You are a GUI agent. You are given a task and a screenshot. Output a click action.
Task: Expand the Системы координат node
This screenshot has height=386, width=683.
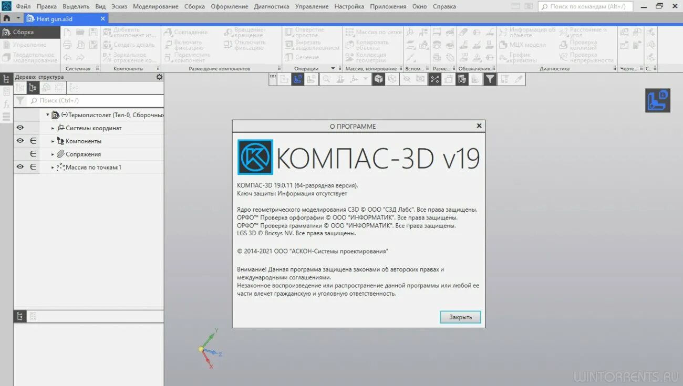(53, 128)
